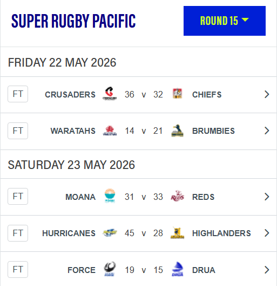
Task: Expand Crusaders v Chiefs match chevron
Action: (267, 94)
